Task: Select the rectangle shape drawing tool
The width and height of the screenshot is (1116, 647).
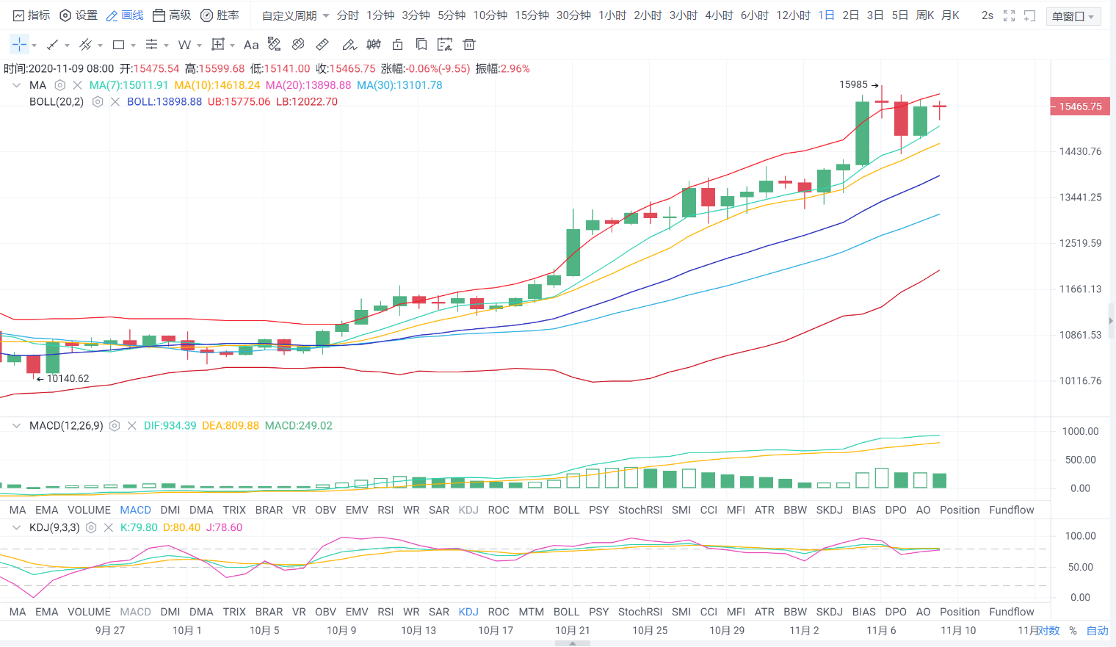Action: point(118,45)
